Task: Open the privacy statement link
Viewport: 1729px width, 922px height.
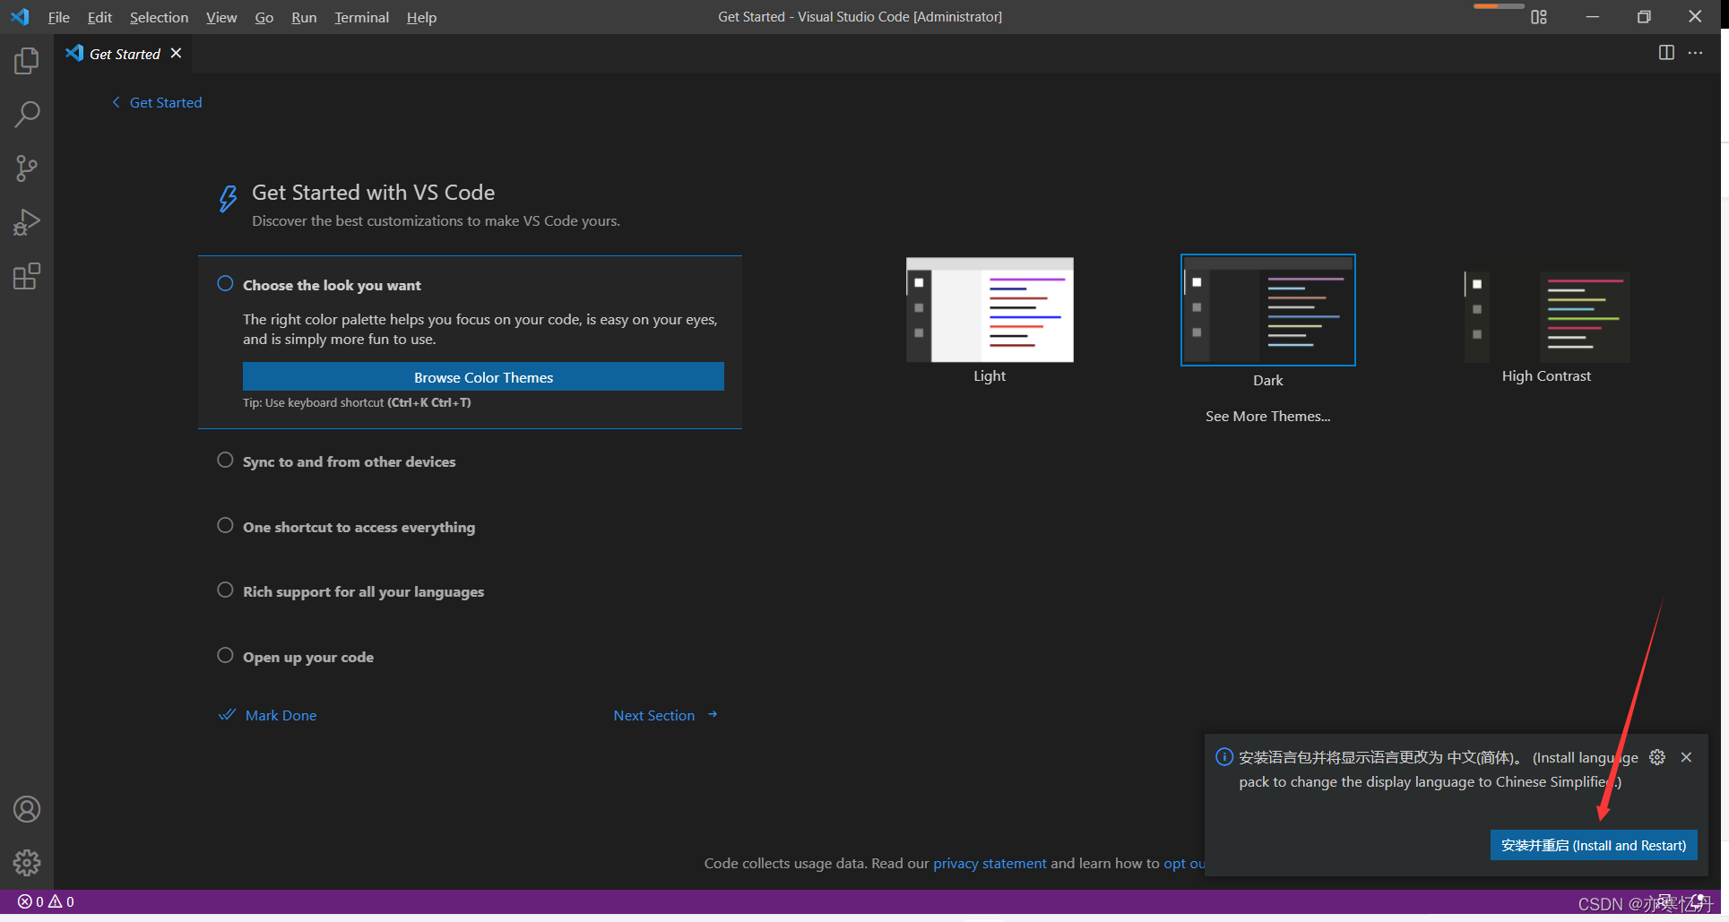Action: (990, 863)
